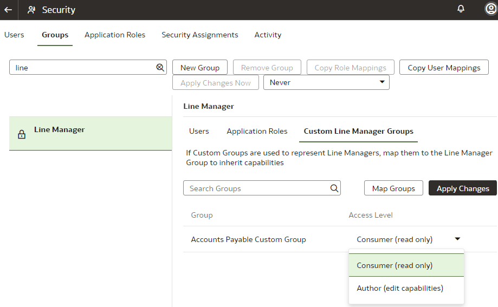This screenshot has width=498, height=307.
Task: Click the Search Groups magnifier icon
Action: click(x=334, y=188)
